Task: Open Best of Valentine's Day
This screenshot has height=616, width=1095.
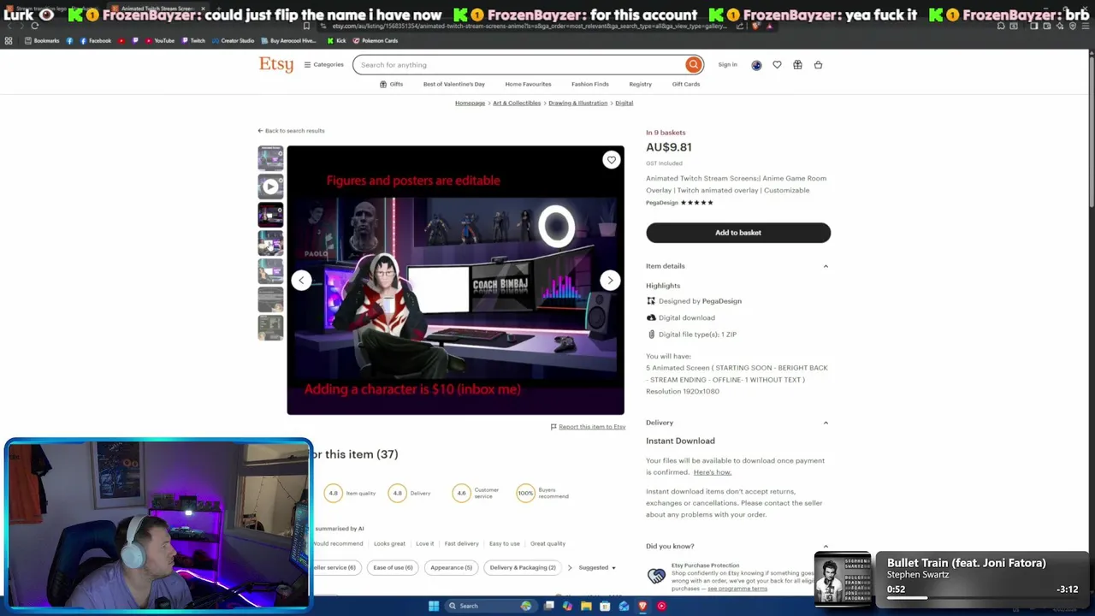Action: point(453,84)
